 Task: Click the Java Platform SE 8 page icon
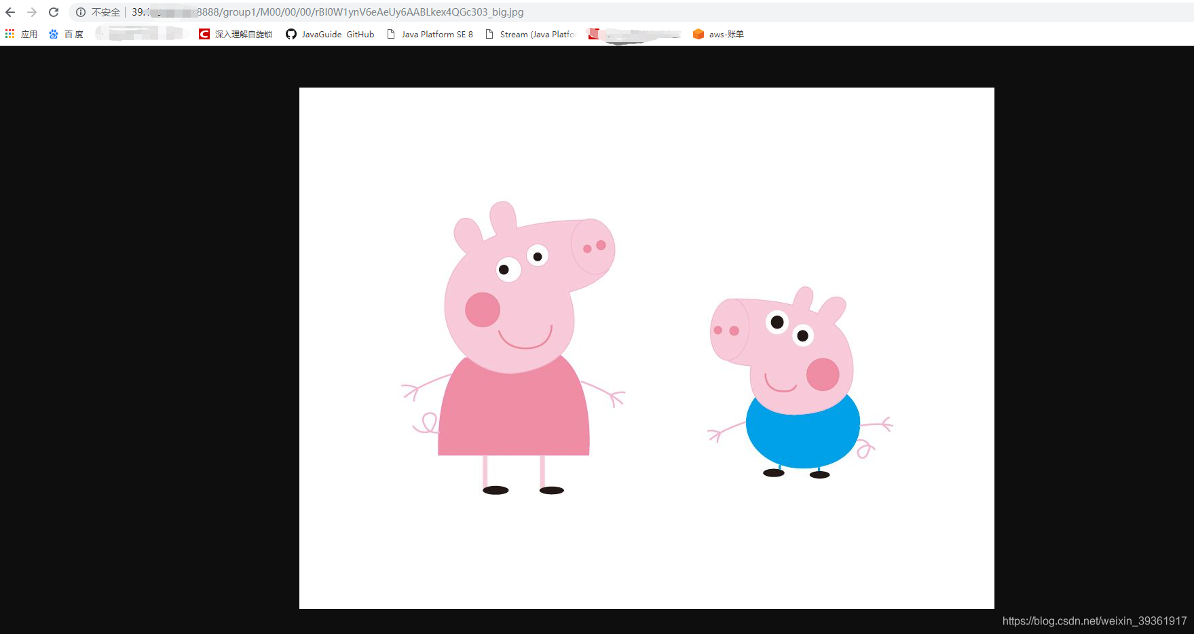pyautogui.click(x=391, y=34)
